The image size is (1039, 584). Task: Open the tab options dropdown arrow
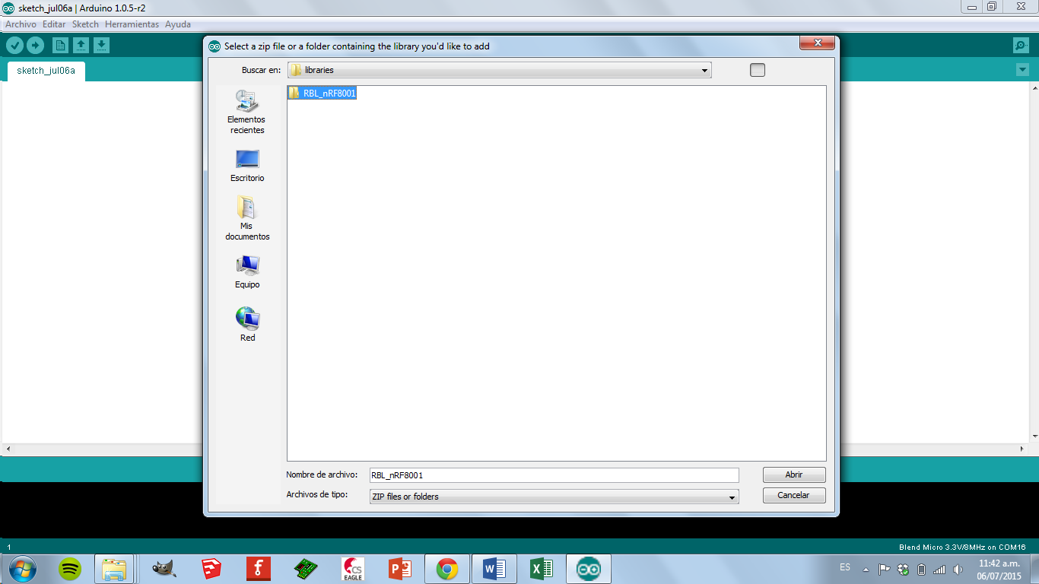(x=1022, y=70)
